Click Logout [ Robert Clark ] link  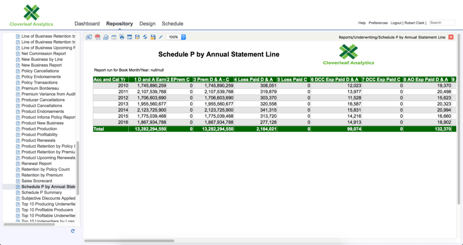point(408,23)
